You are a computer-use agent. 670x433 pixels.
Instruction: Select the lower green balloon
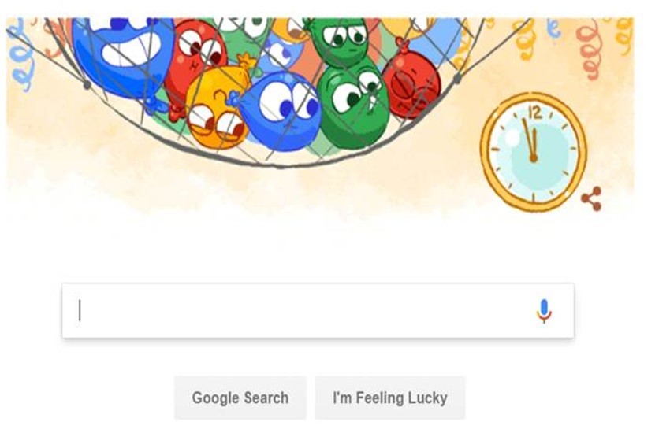tap(353, 105)
